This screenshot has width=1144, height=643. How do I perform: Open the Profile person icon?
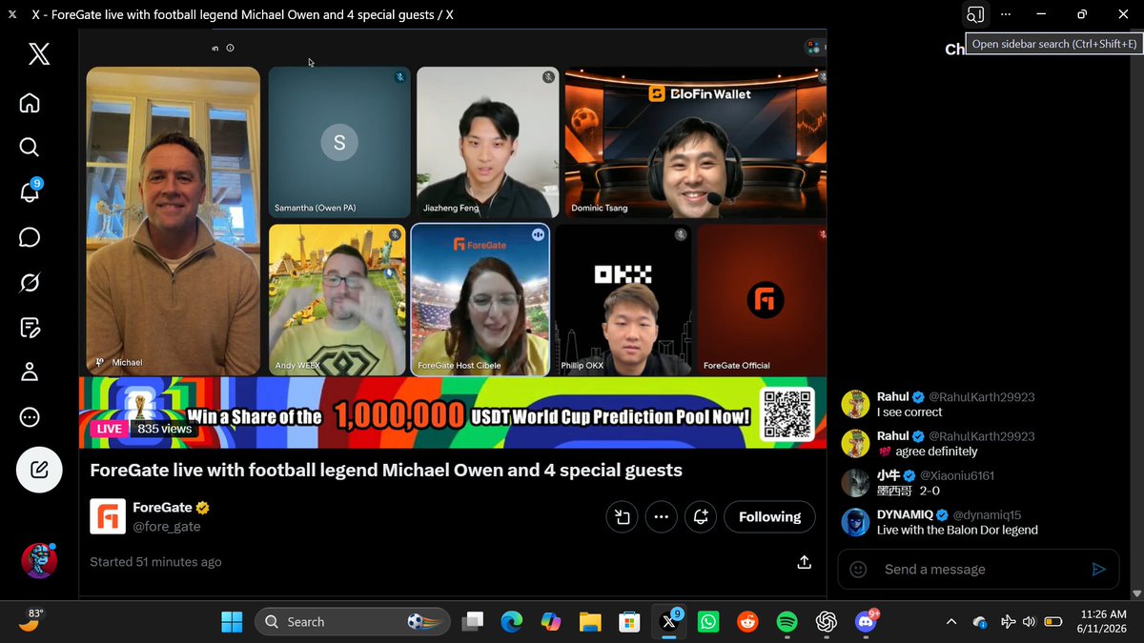pyautogui.click(x=30, y=372)
